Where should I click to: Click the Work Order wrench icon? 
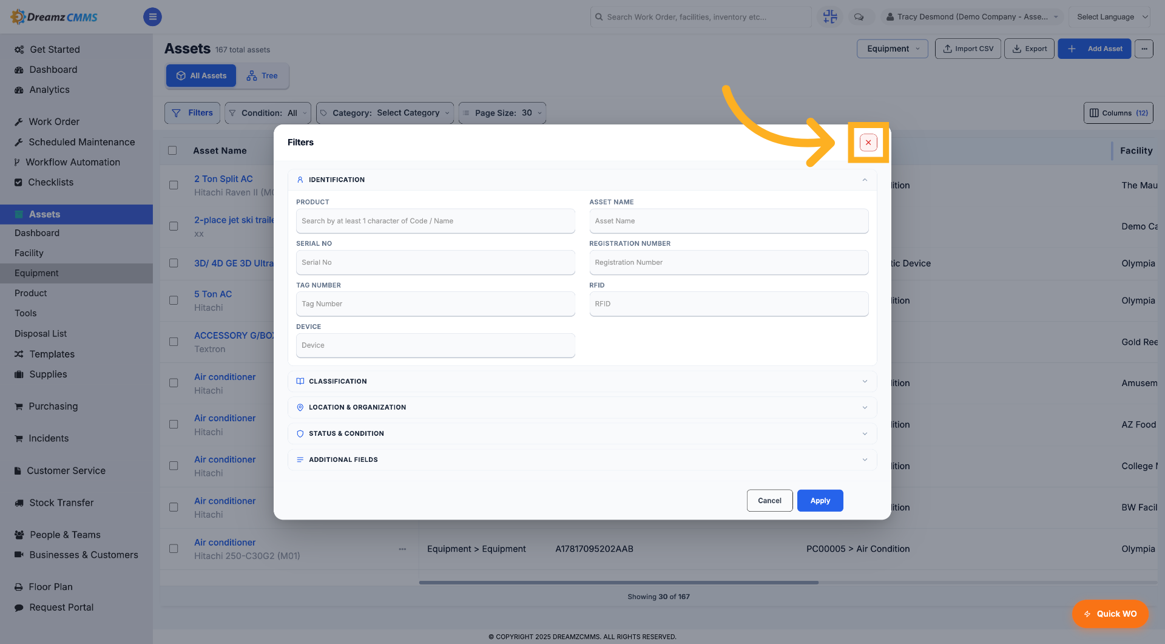pos(19,122)
